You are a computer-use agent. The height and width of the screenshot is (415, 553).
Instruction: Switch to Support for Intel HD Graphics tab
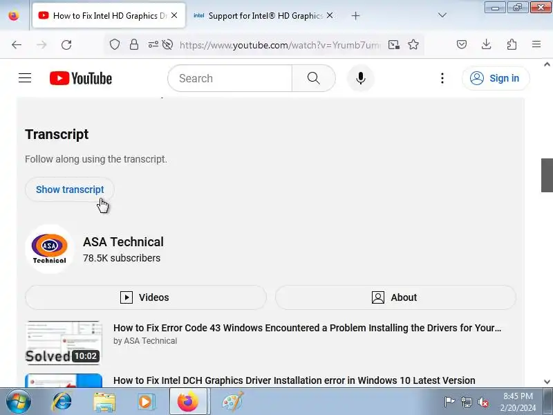pos(263,15)
